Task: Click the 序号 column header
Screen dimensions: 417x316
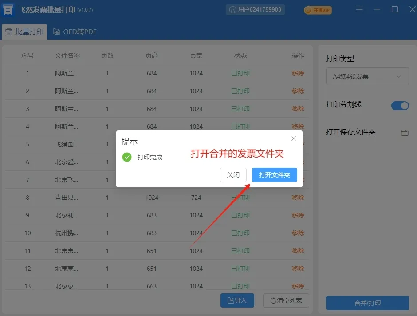Action: coord(28,55)
